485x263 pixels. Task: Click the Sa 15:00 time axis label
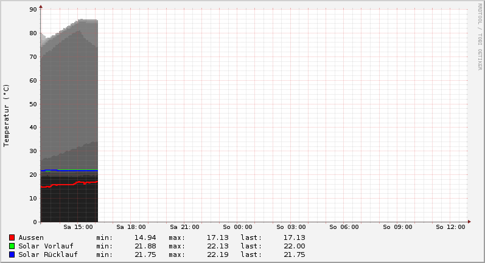(78, 227)
